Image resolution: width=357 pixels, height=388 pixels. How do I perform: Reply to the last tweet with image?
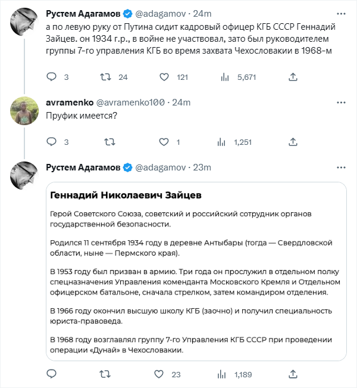52,374
